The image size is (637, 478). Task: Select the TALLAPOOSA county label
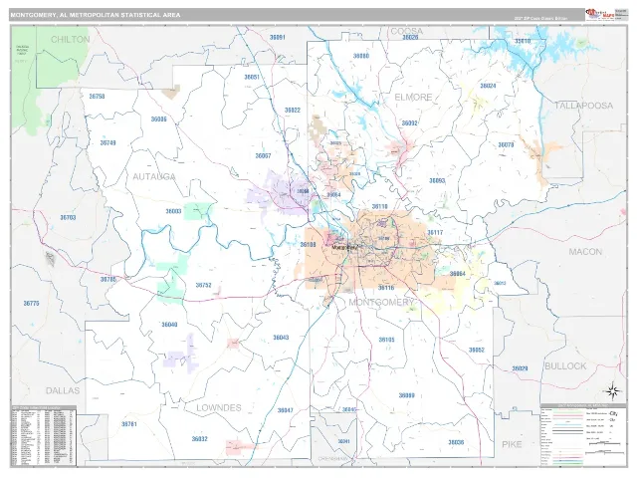click(x=583, y=106)
